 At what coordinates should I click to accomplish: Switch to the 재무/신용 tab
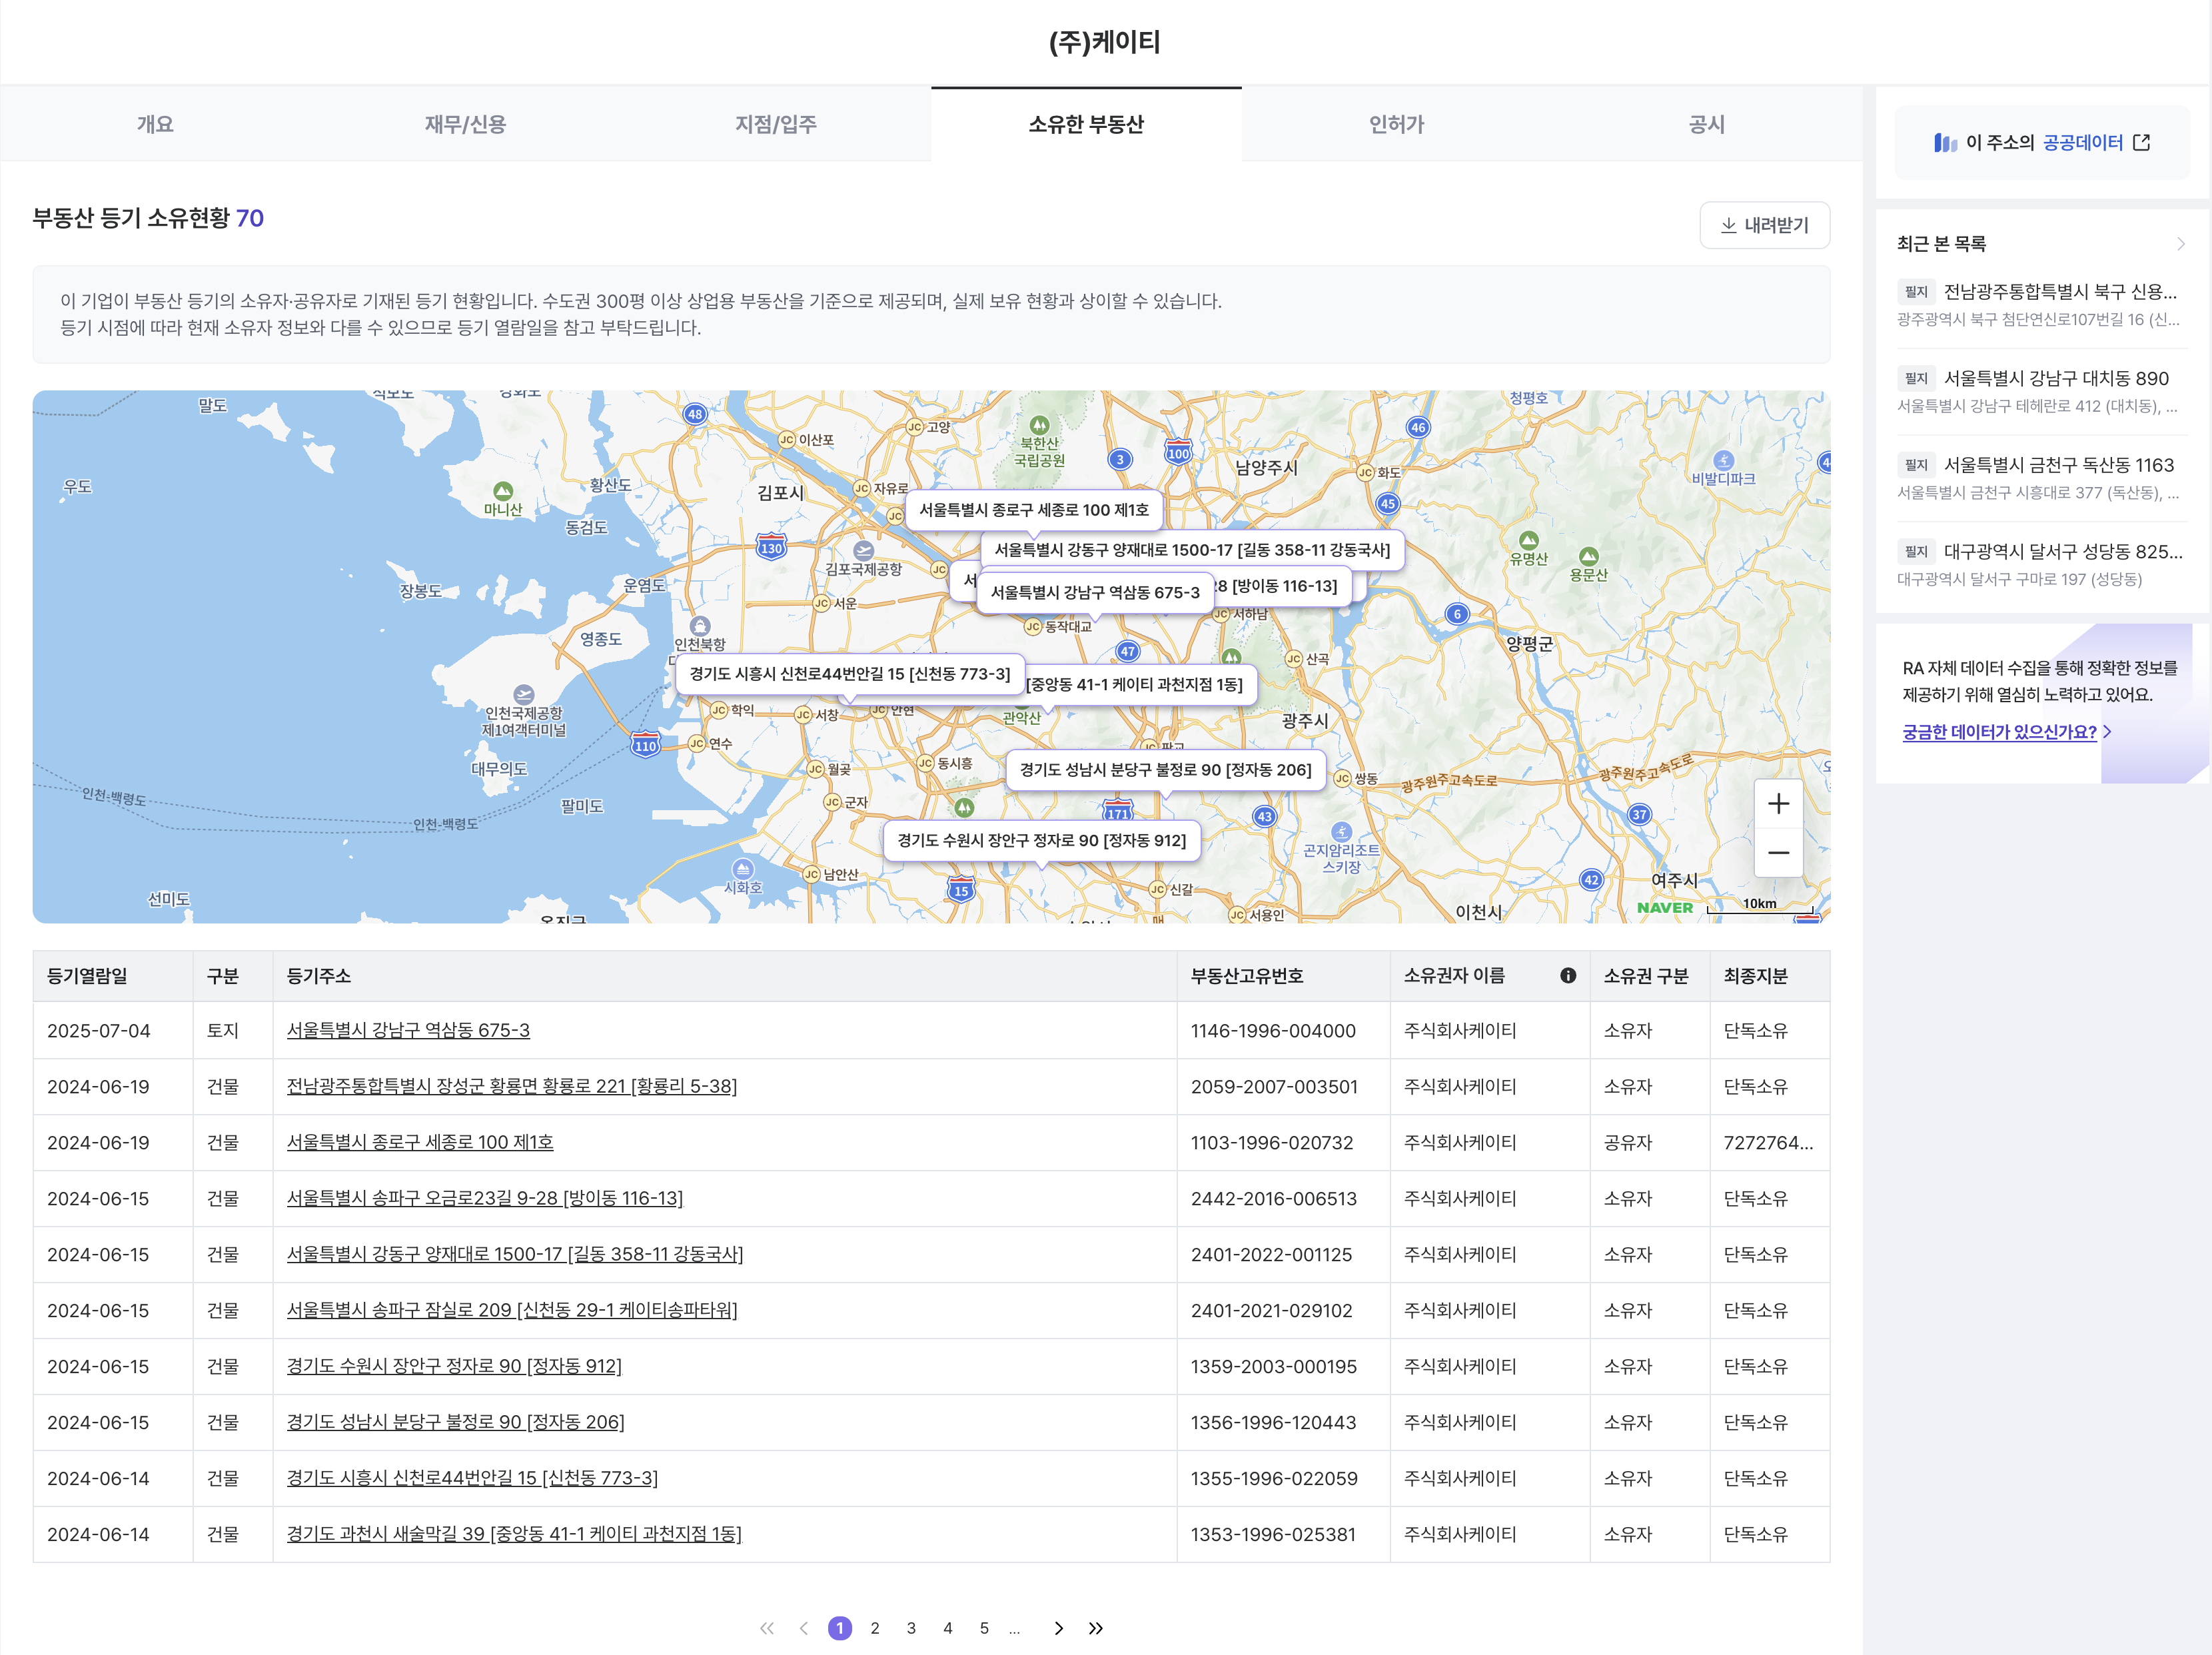(465, 124)
